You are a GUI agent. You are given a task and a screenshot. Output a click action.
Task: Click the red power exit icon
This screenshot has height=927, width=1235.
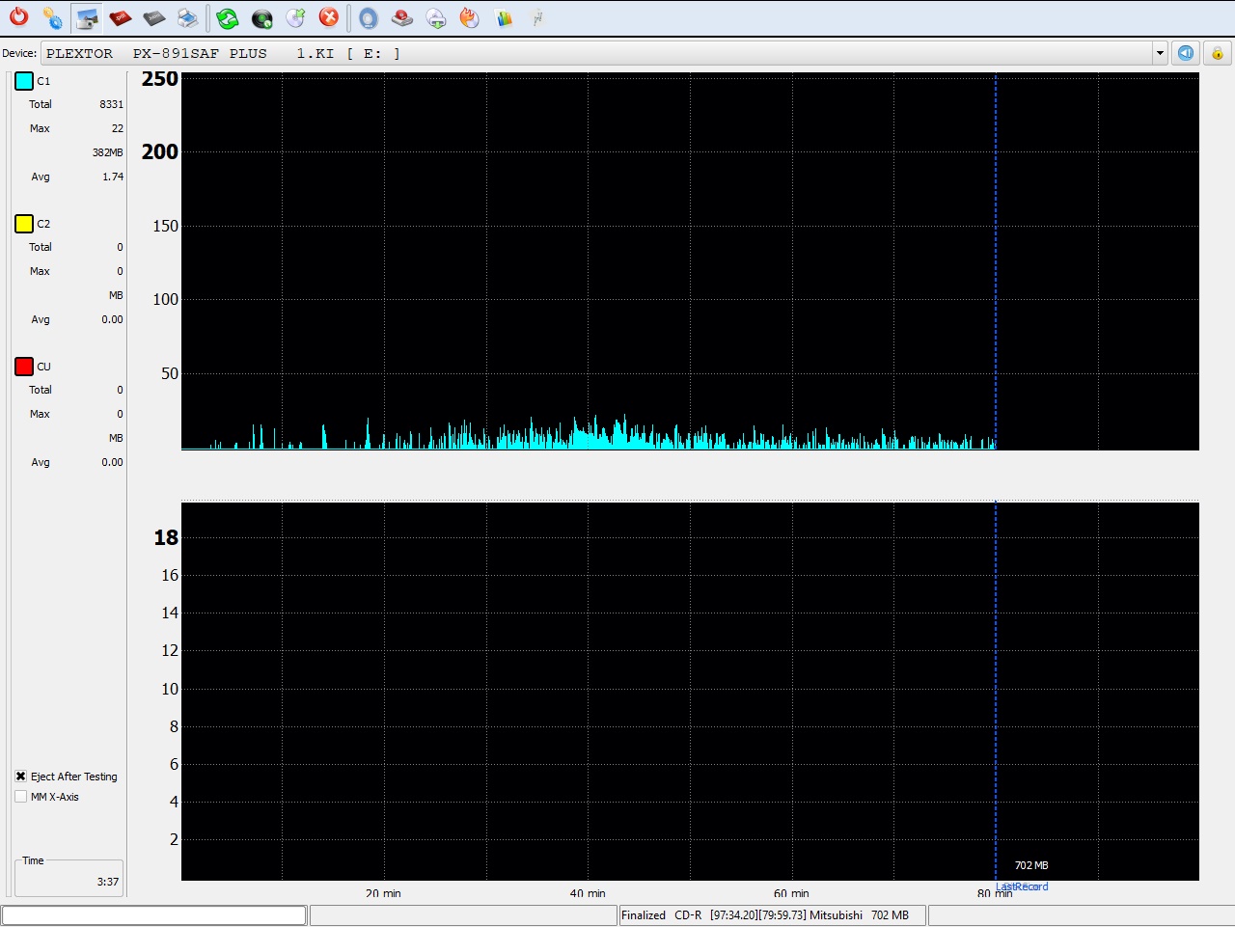[19, 17]
